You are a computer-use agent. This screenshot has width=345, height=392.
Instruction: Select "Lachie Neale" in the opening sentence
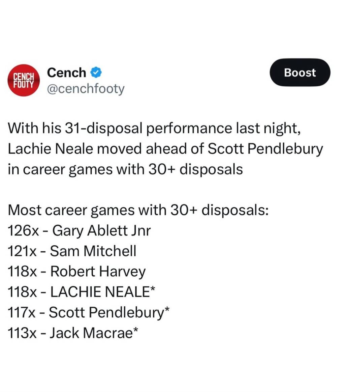45,148
